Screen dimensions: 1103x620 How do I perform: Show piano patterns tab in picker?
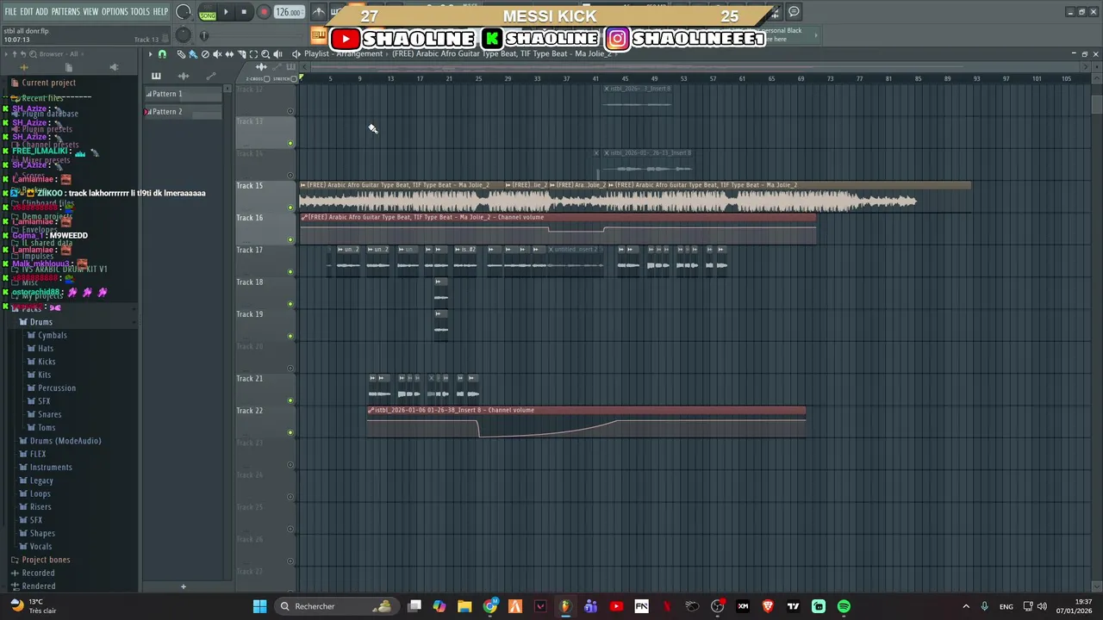tap(156, 76)
